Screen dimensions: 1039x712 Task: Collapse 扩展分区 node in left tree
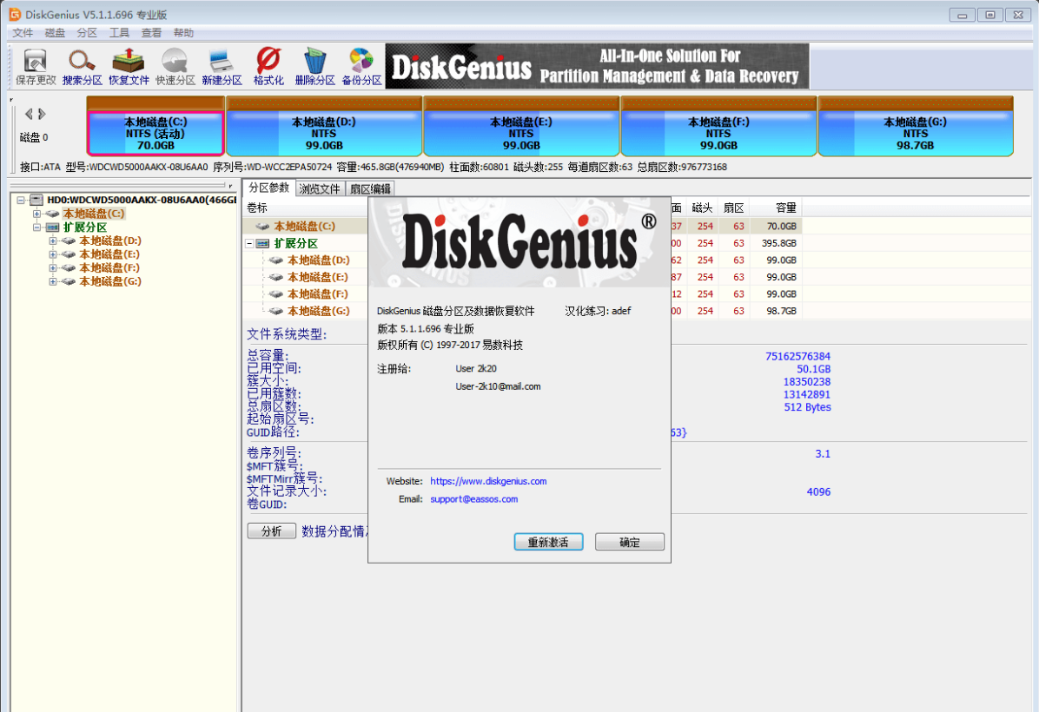pos(37,227)
